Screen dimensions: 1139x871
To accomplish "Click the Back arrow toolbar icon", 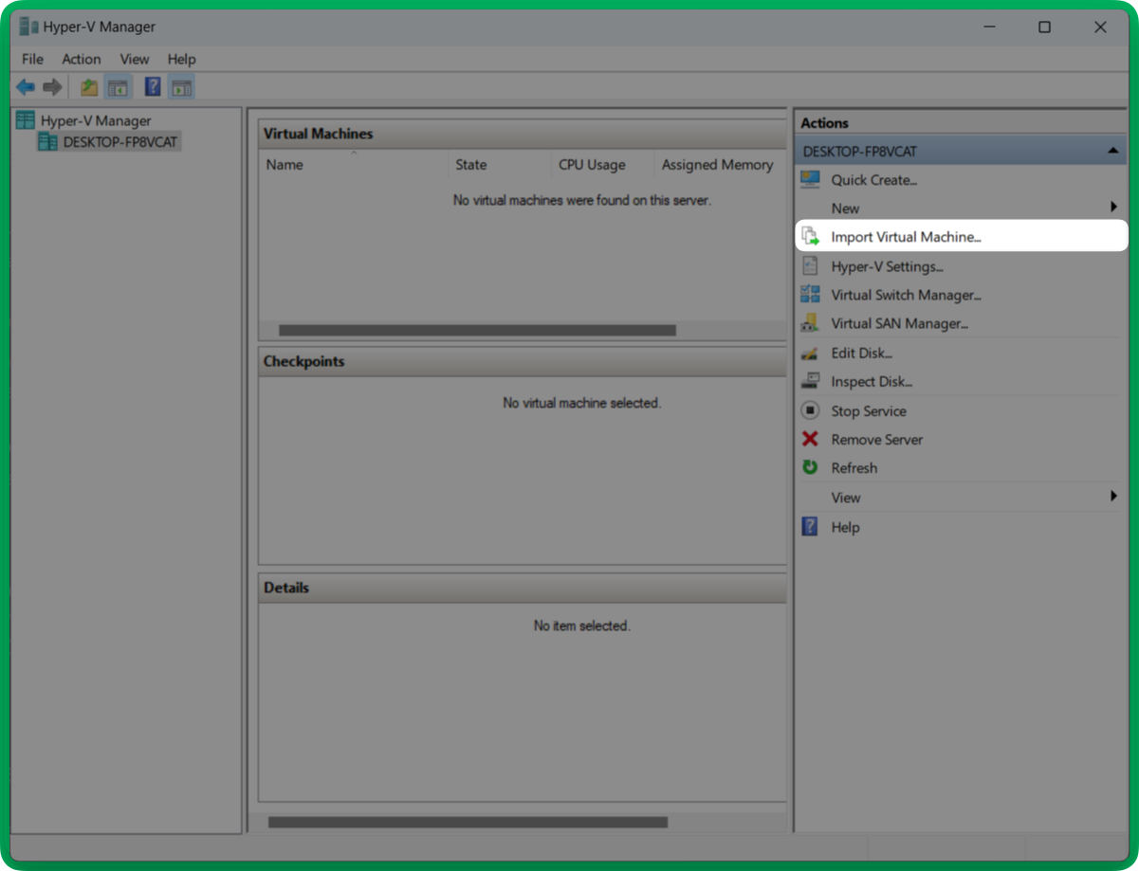I will (x=26, y=87).
